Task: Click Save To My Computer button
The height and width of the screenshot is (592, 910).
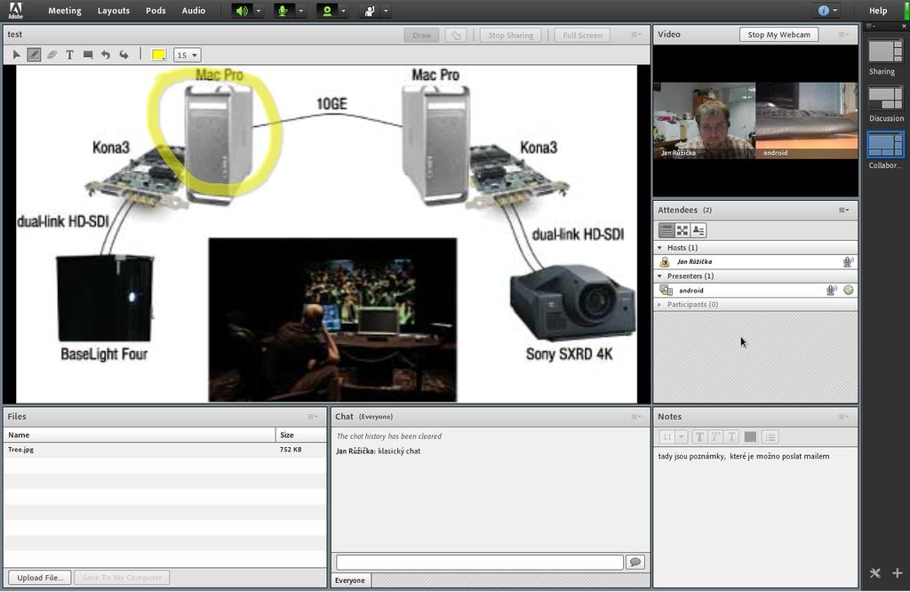Action: pyautogui.click(x=122, y=578)
